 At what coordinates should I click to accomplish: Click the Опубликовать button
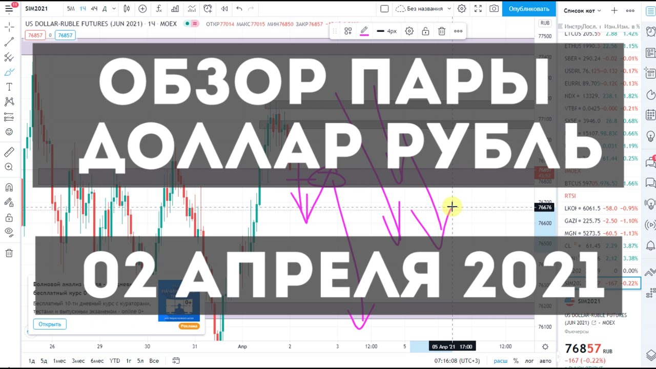(529, 9)
